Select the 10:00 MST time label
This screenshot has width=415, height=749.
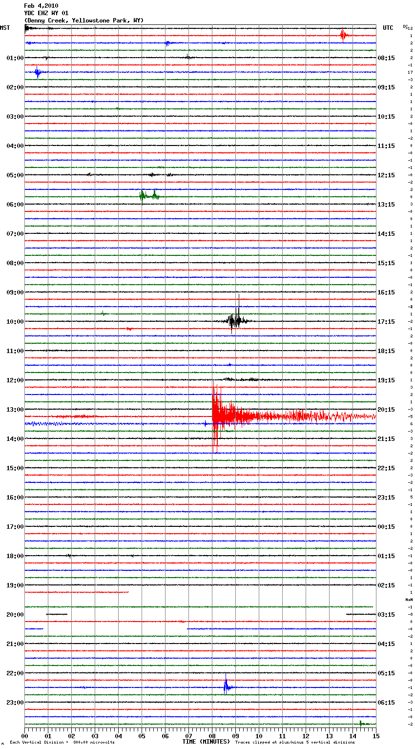tap(15, 322)
